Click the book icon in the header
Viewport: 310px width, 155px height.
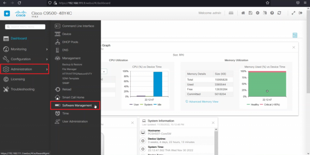265,13
